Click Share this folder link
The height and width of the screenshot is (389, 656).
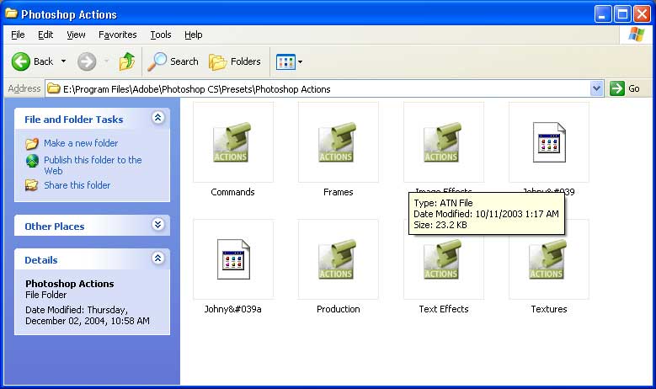pos(77,185)
